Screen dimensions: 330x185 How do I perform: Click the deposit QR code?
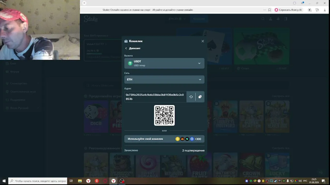164,115
